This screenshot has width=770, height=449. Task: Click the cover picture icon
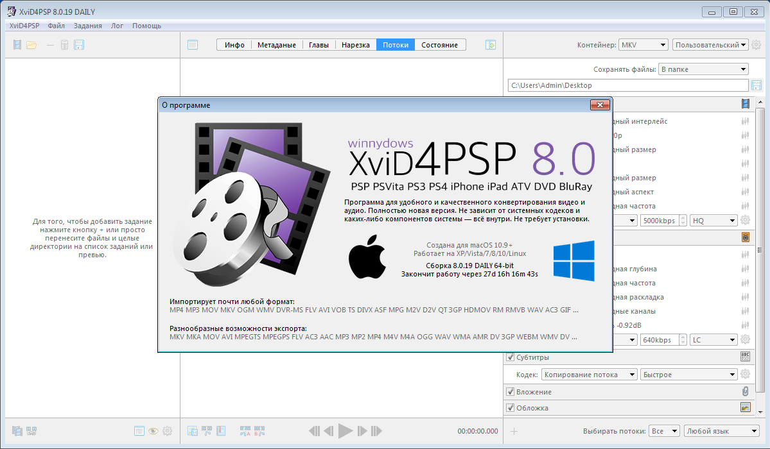tap(746, 407)
